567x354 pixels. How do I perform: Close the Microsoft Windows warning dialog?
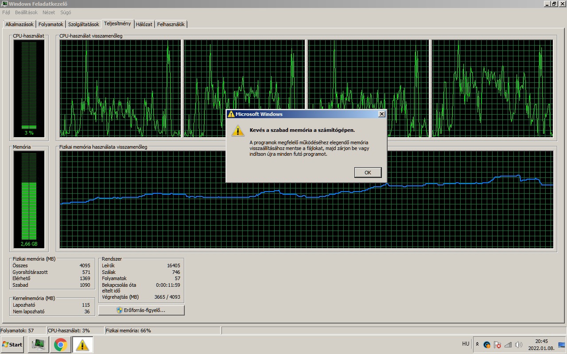click(381, 114)
